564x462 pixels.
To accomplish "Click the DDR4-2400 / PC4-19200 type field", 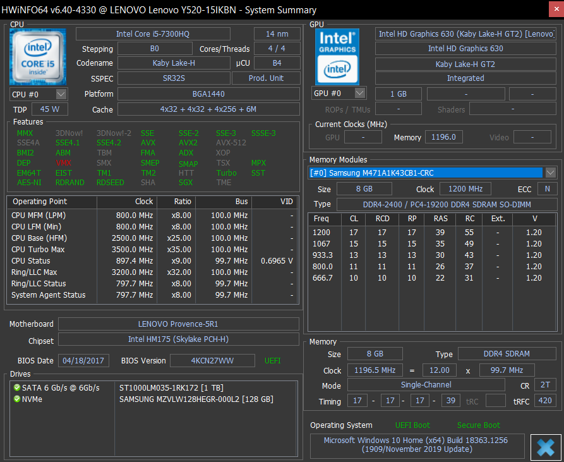I will pyautogui.click(x=447, y=204).
